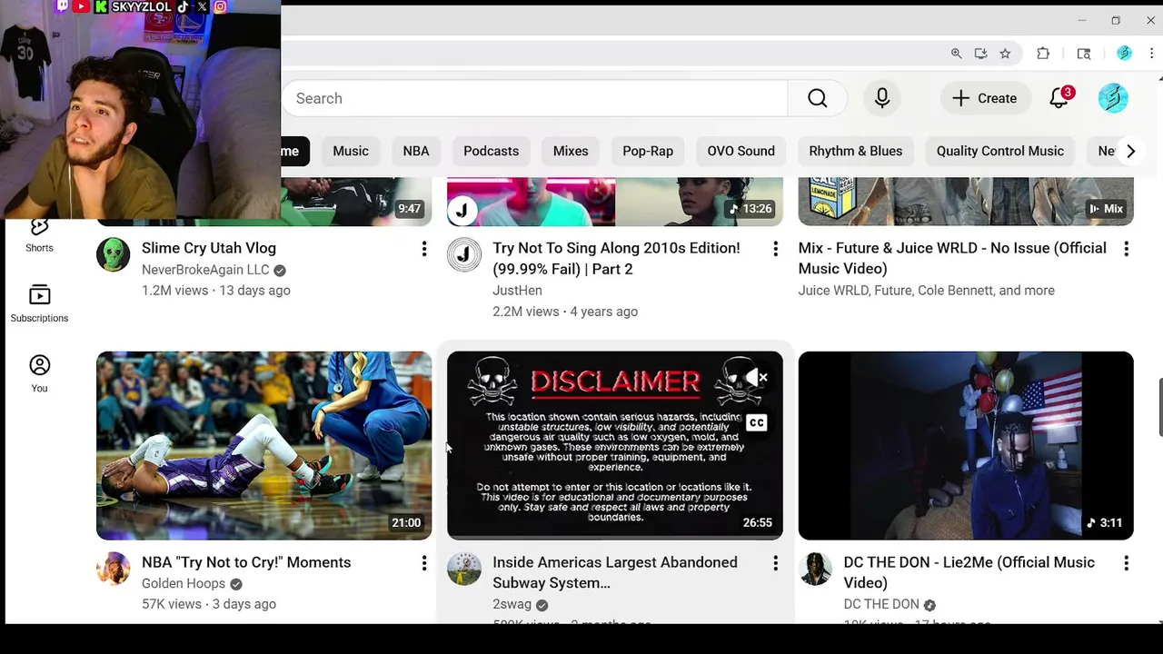Viewport: 1163px width, 654px height.
Task: Open the NeverBrokeAgain LLC channel avatar
Action: [114, 255]
